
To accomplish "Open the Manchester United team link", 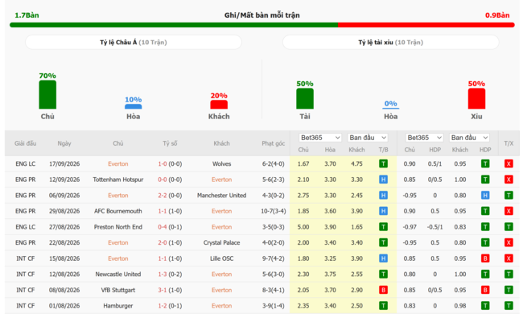I will [221, 195].
